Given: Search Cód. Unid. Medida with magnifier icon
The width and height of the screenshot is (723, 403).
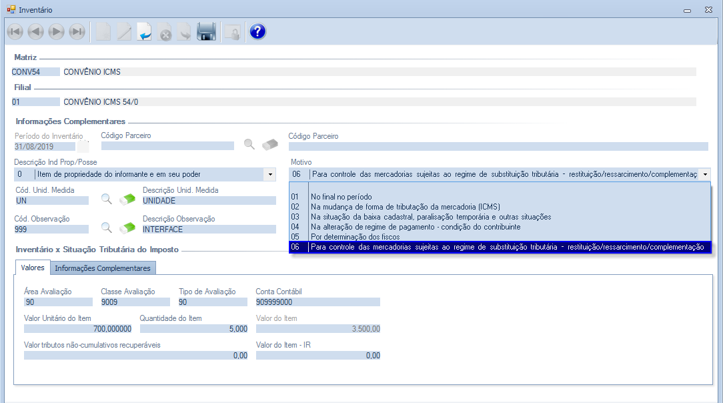Looking at the screenshot, I should click(106, 199).
